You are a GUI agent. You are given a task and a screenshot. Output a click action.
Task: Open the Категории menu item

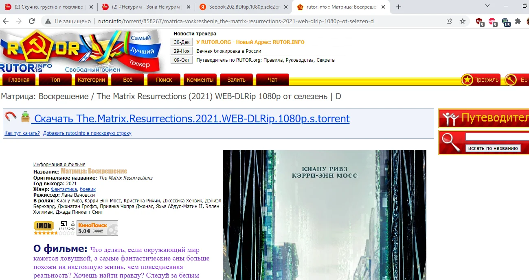[91, 80]
